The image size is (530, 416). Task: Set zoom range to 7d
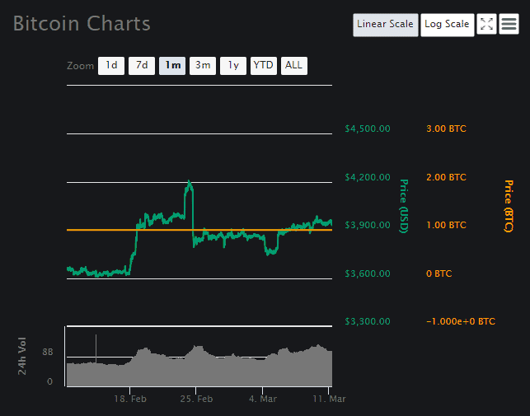[x=142, y=66]
